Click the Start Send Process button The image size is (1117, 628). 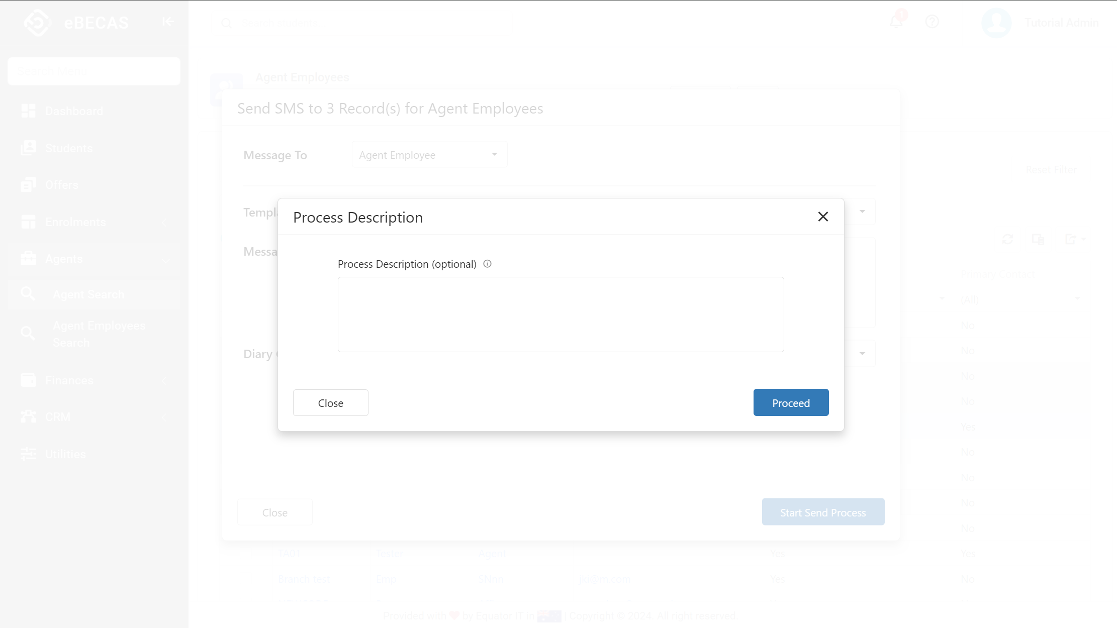823,512
